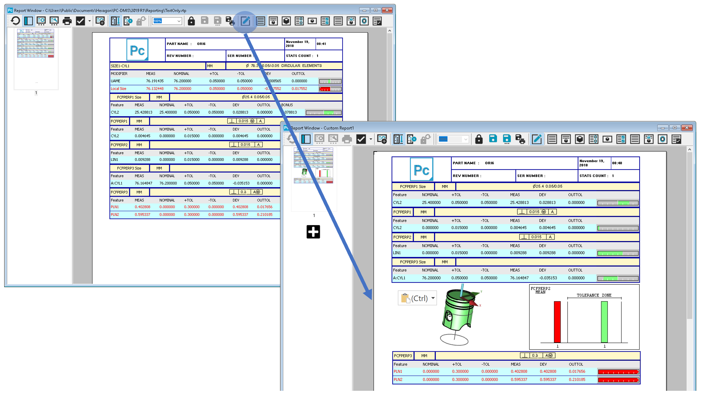The width and height of the screenshot is (702, 395).
Task: Click the plus button to add a page
Action: [314, 232]
